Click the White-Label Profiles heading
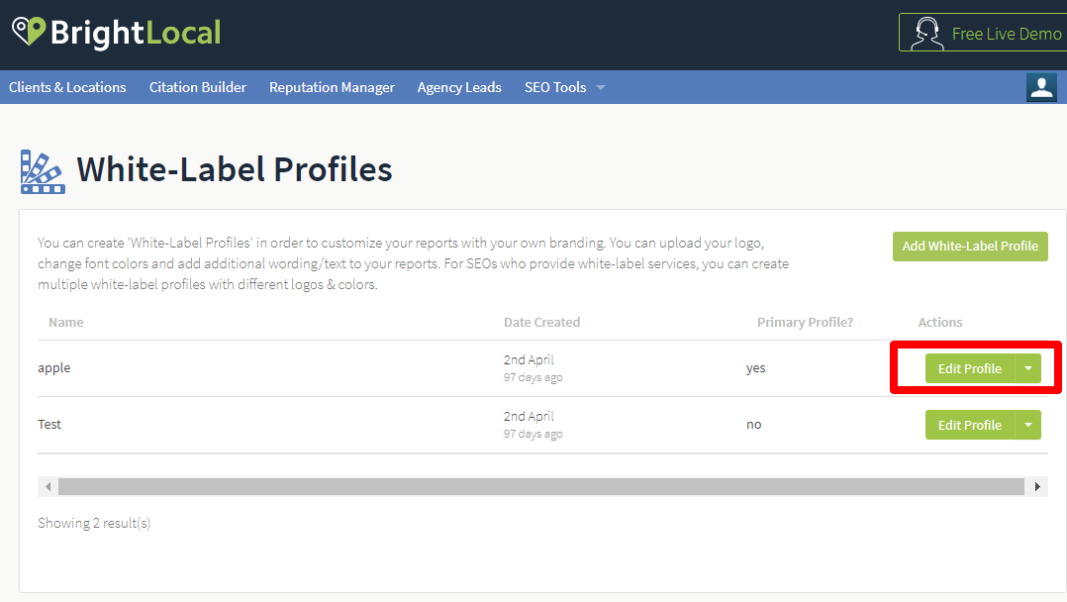Screen dimensions: 1067x602 click(234, 169)
